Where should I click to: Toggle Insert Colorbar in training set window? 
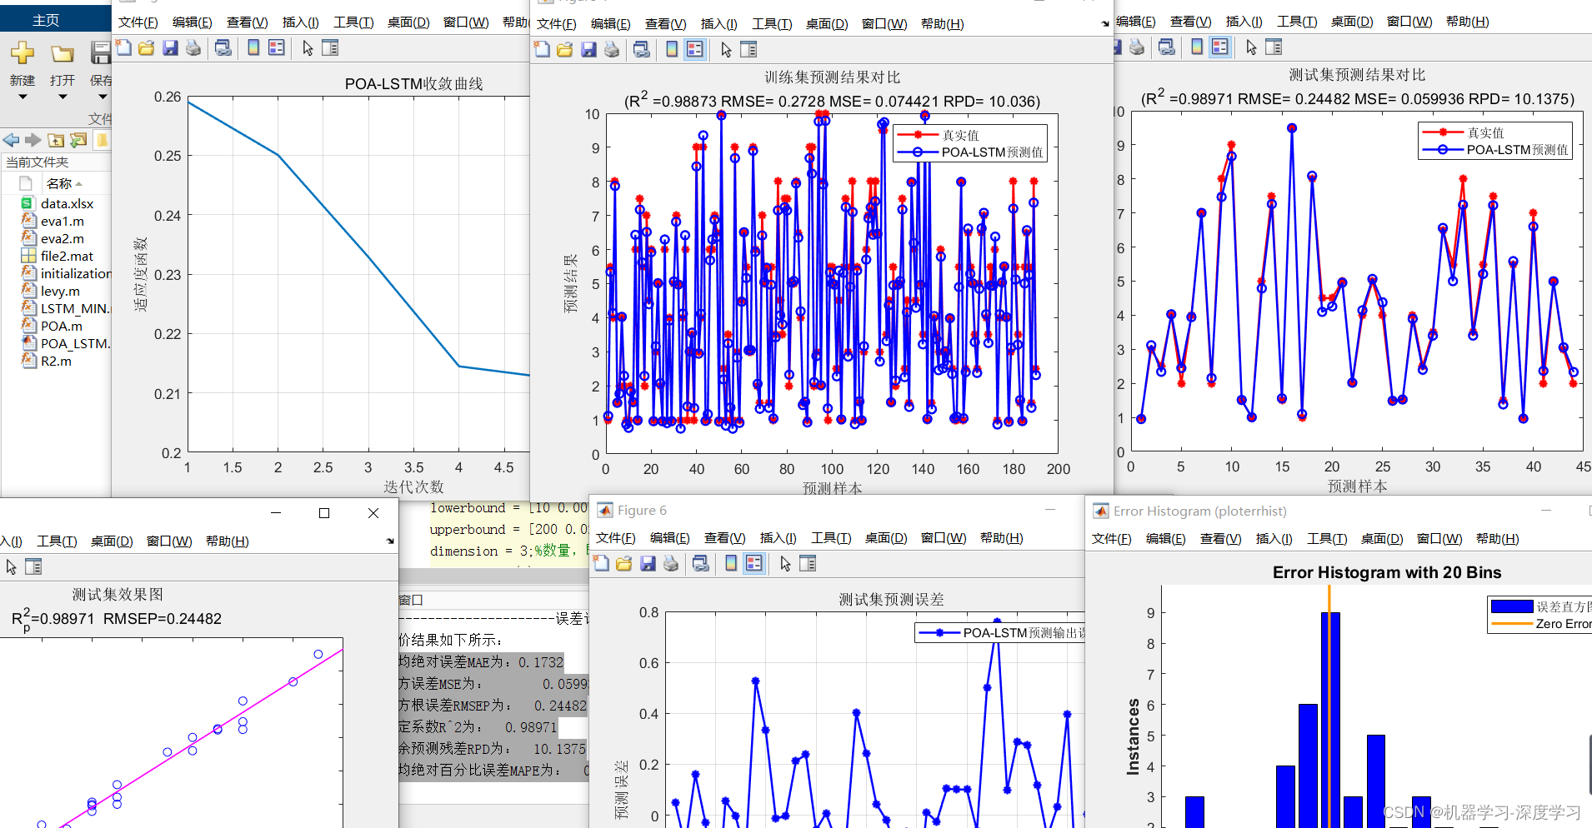pyautogui.click(x=672, y=49)
